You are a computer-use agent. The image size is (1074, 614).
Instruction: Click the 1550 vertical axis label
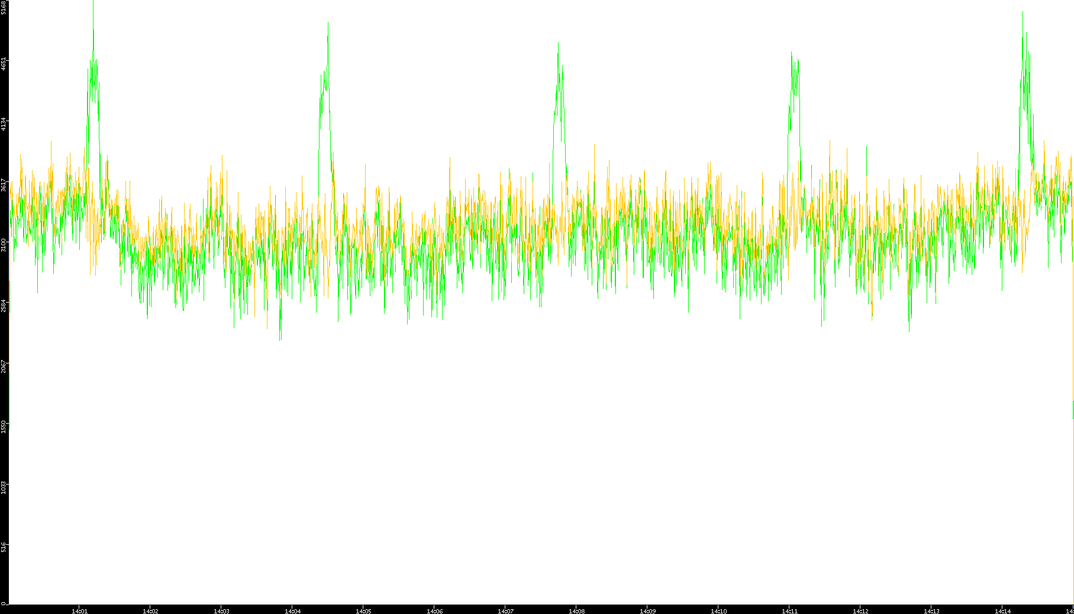4,427
